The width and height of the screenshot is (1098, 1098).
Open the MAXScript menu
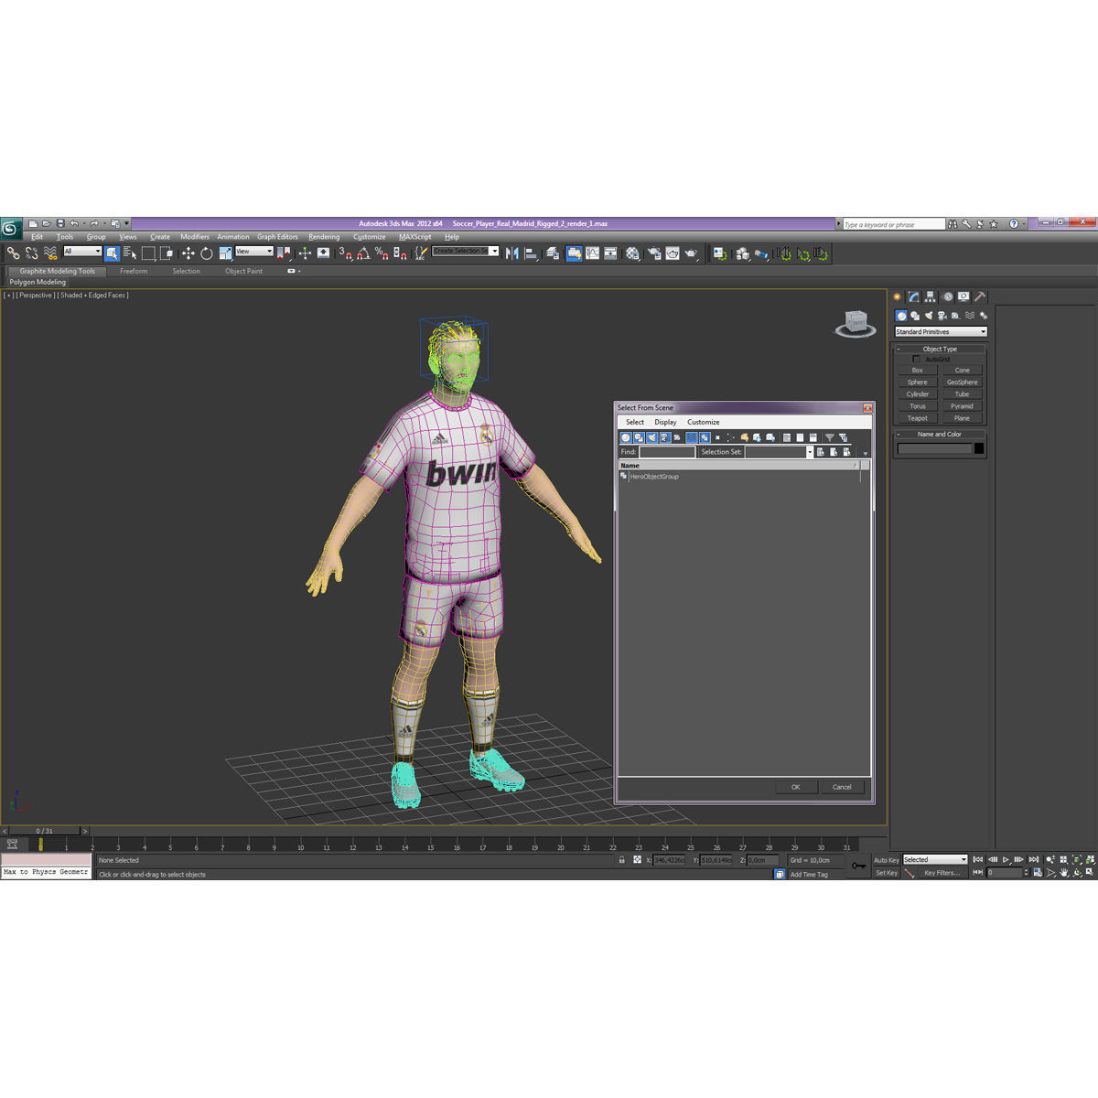[414, 237]
